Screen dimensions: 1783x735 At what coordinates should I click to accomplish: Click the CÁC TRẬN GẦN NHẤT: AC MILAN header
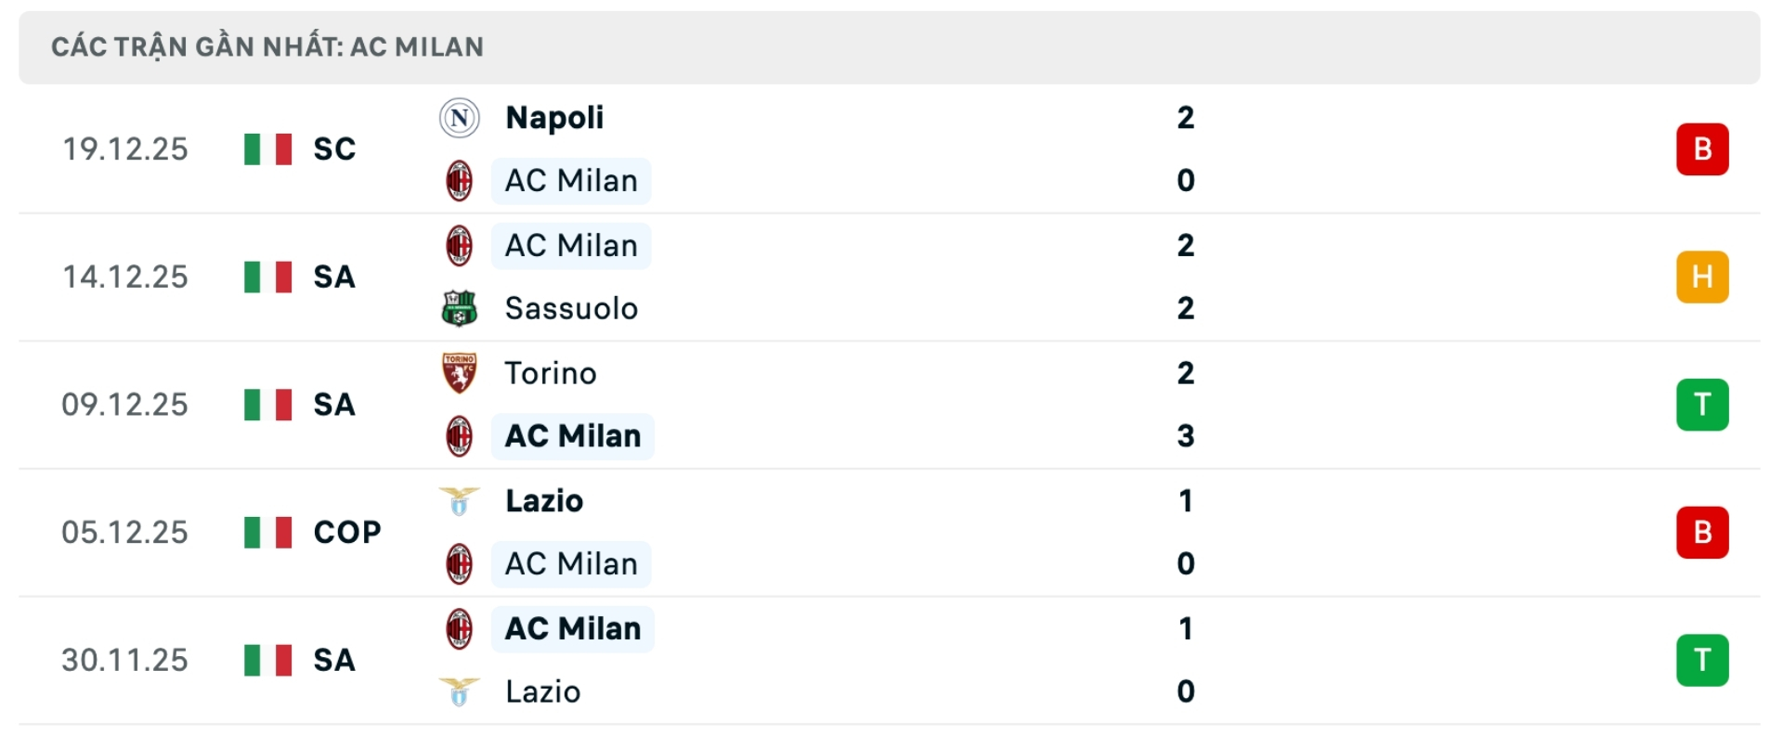pyautogui.click(x=267, y=45)
